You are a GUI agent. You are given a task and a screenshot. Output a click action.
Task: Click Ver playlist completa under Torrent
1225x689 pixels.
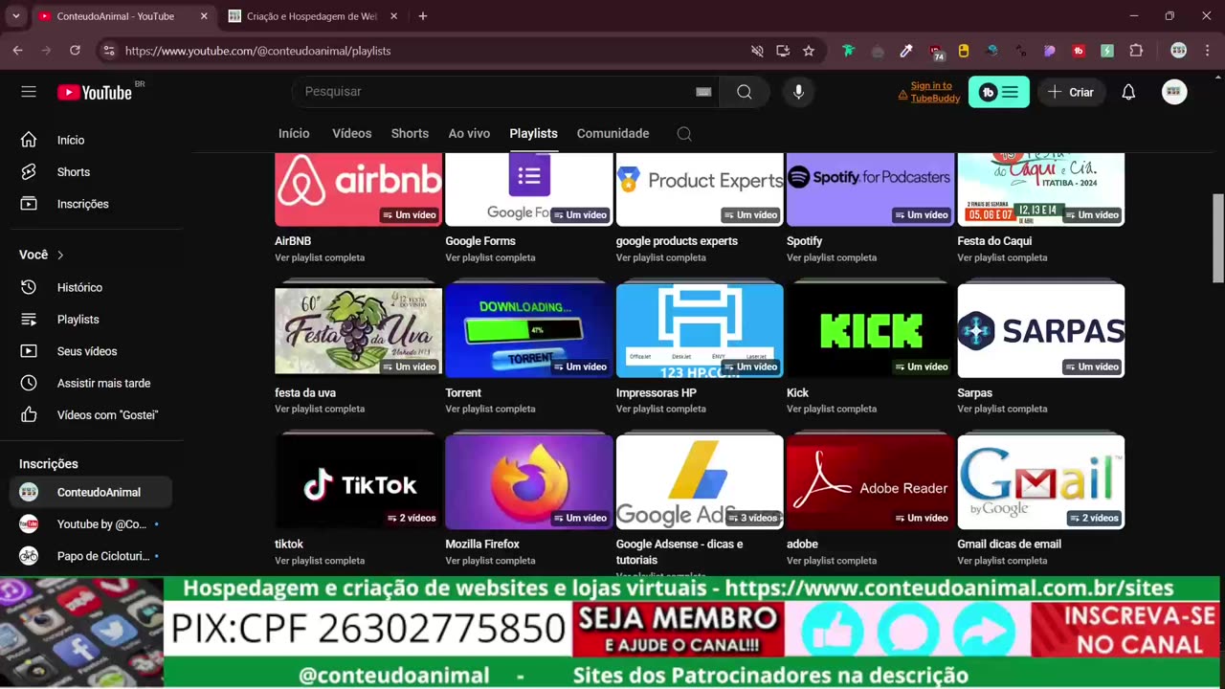tap(490, 409)
